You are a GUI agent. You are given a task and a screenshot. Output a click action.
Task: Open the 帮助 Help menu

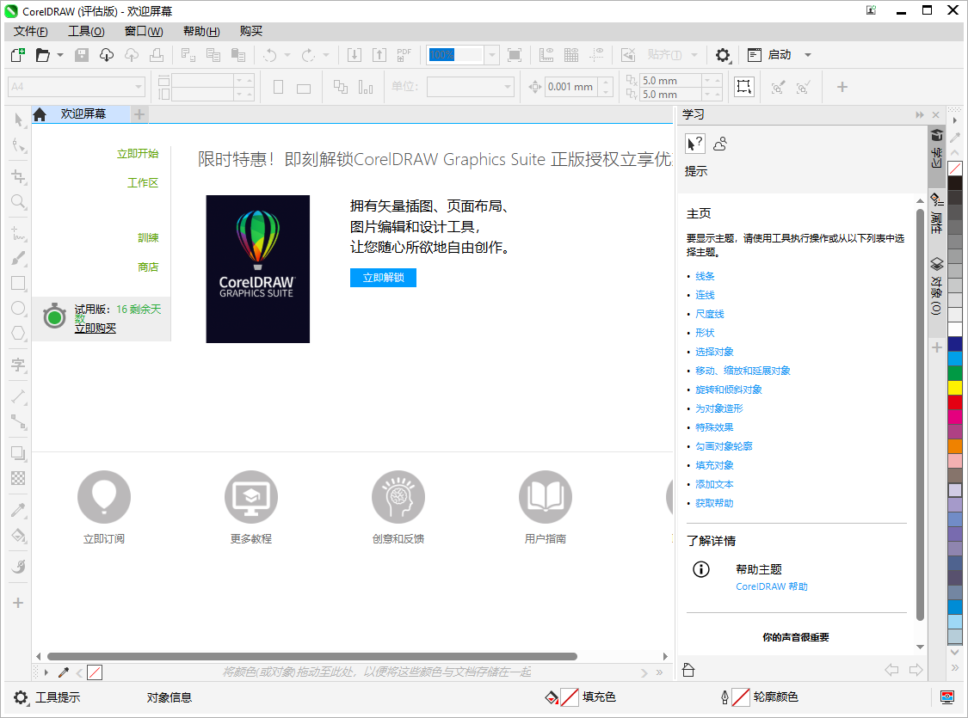pos(201,32)
